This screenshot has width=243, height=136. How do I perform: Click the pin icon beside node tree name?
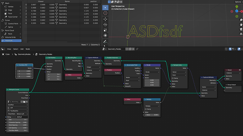click(x=137, y=49)
